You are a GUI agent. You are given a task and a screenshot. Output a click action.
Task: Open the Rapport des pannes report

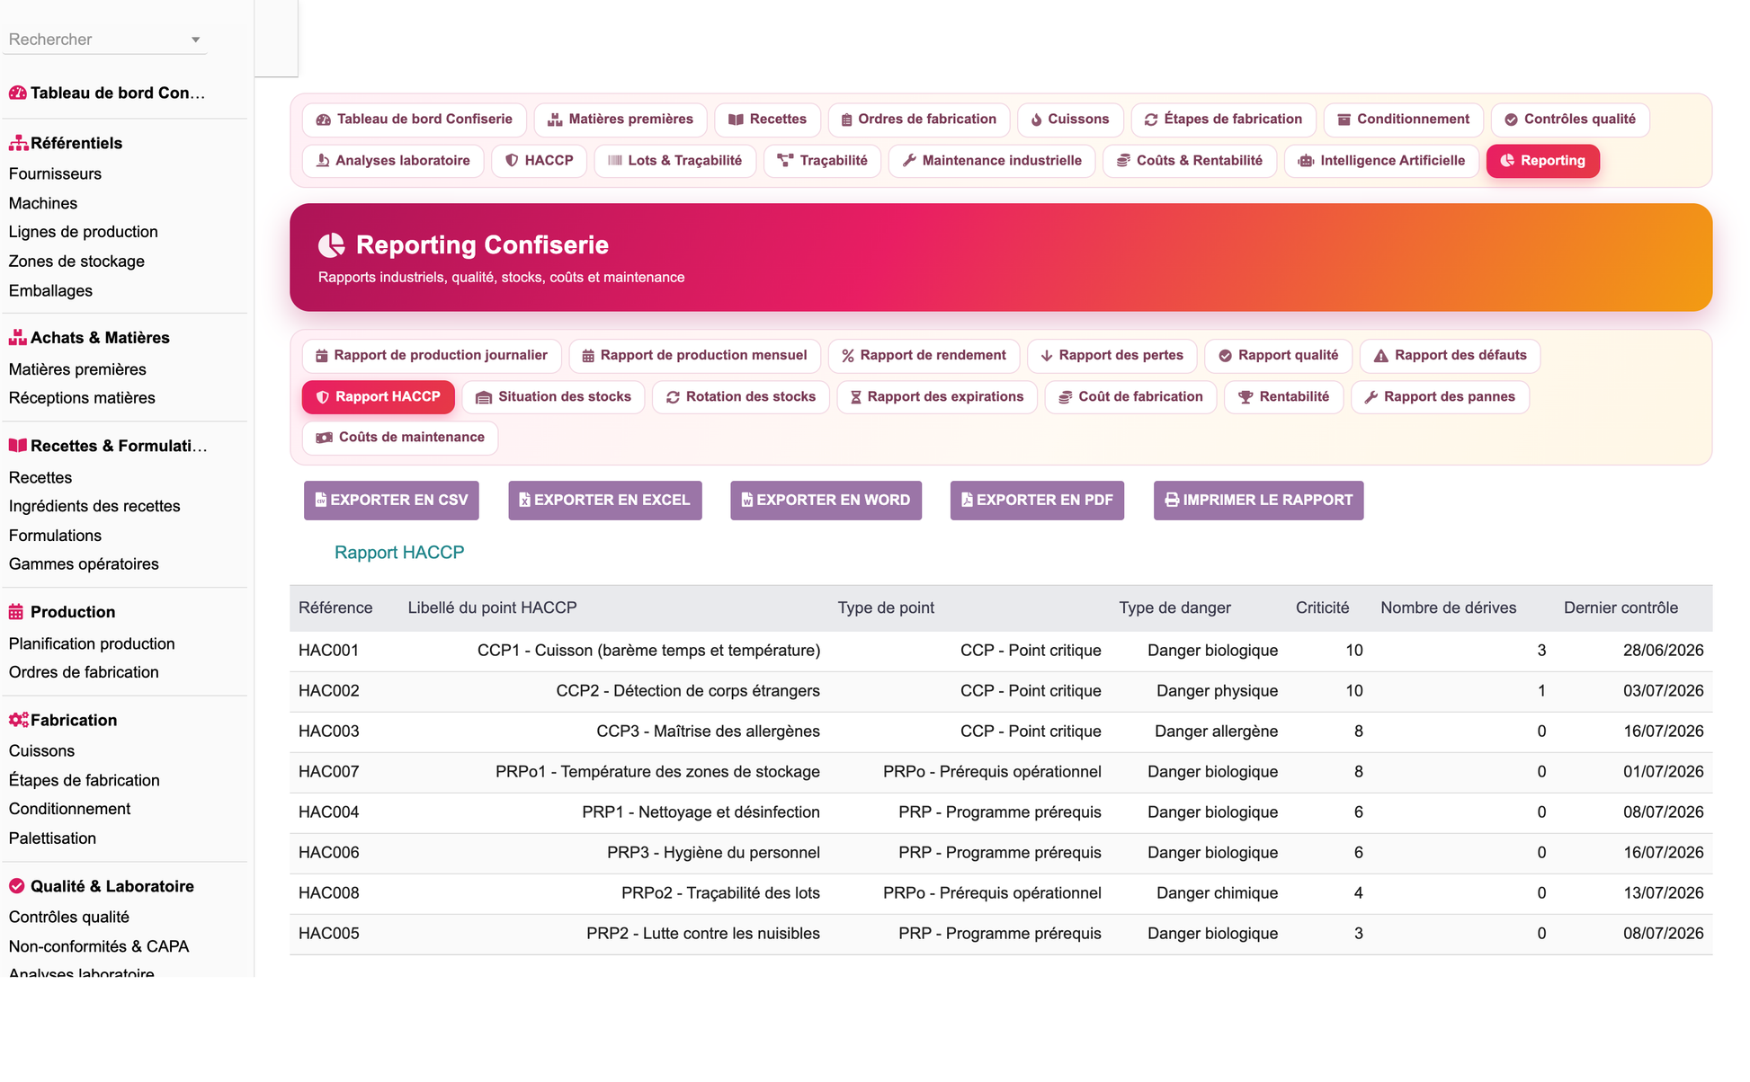pyautogui.click(x=1441, y=397)
